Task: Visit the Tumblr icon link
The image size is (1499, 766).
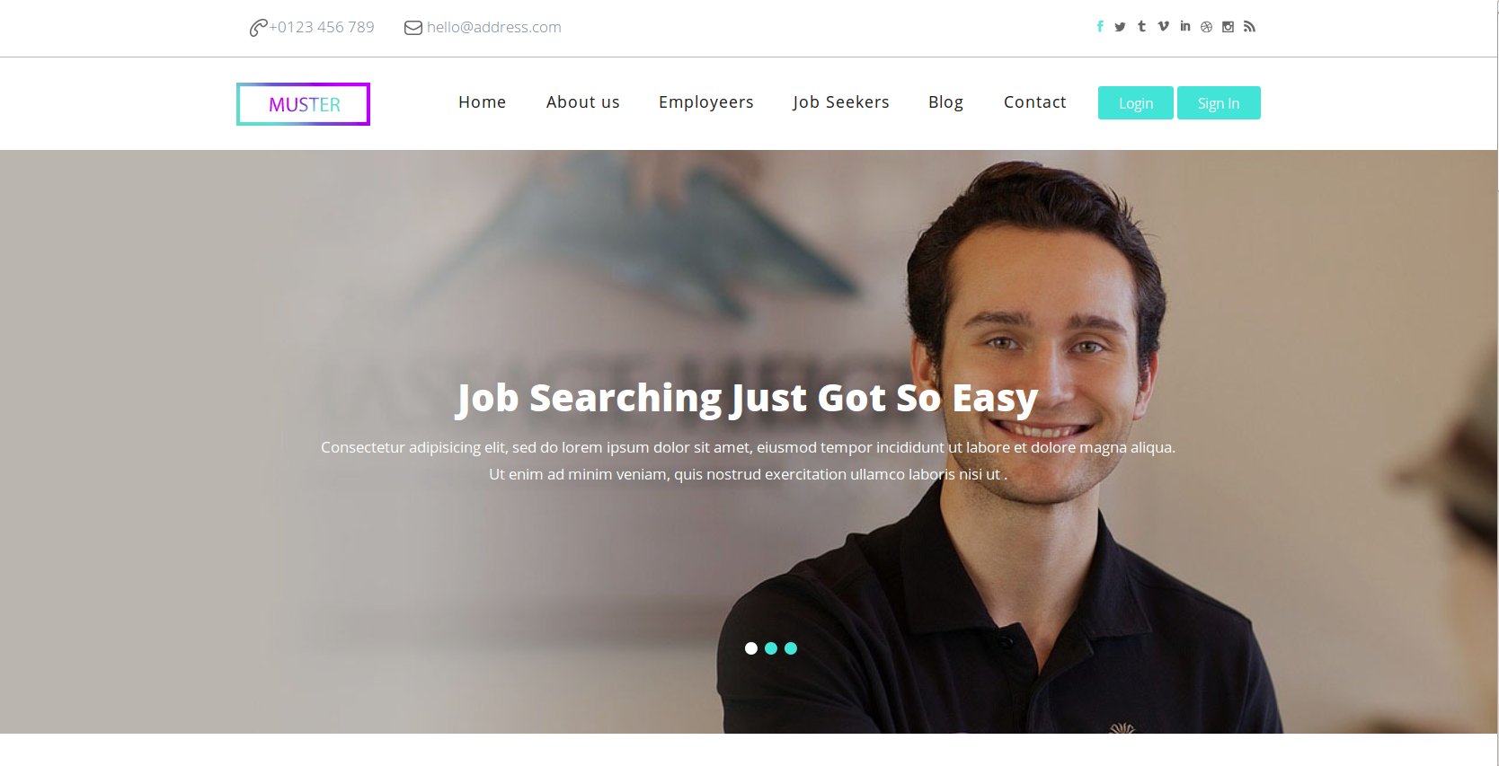Action: pos(1141,27)
